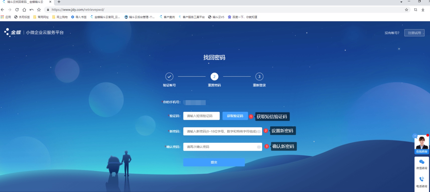The width and height of the screenshot is (430, 192).
Task: Open the 精斗云后台管理 bookmark
Action: click(139, 17)
